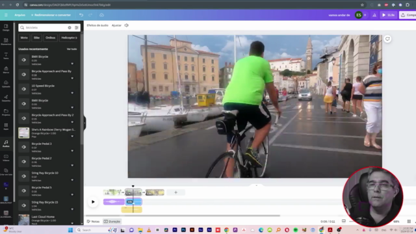Image resolution: width=416 pixels, height=234 pixels.
Task: Expand options for Bicycle Approach and Pass By
Action: click(72, 78)
